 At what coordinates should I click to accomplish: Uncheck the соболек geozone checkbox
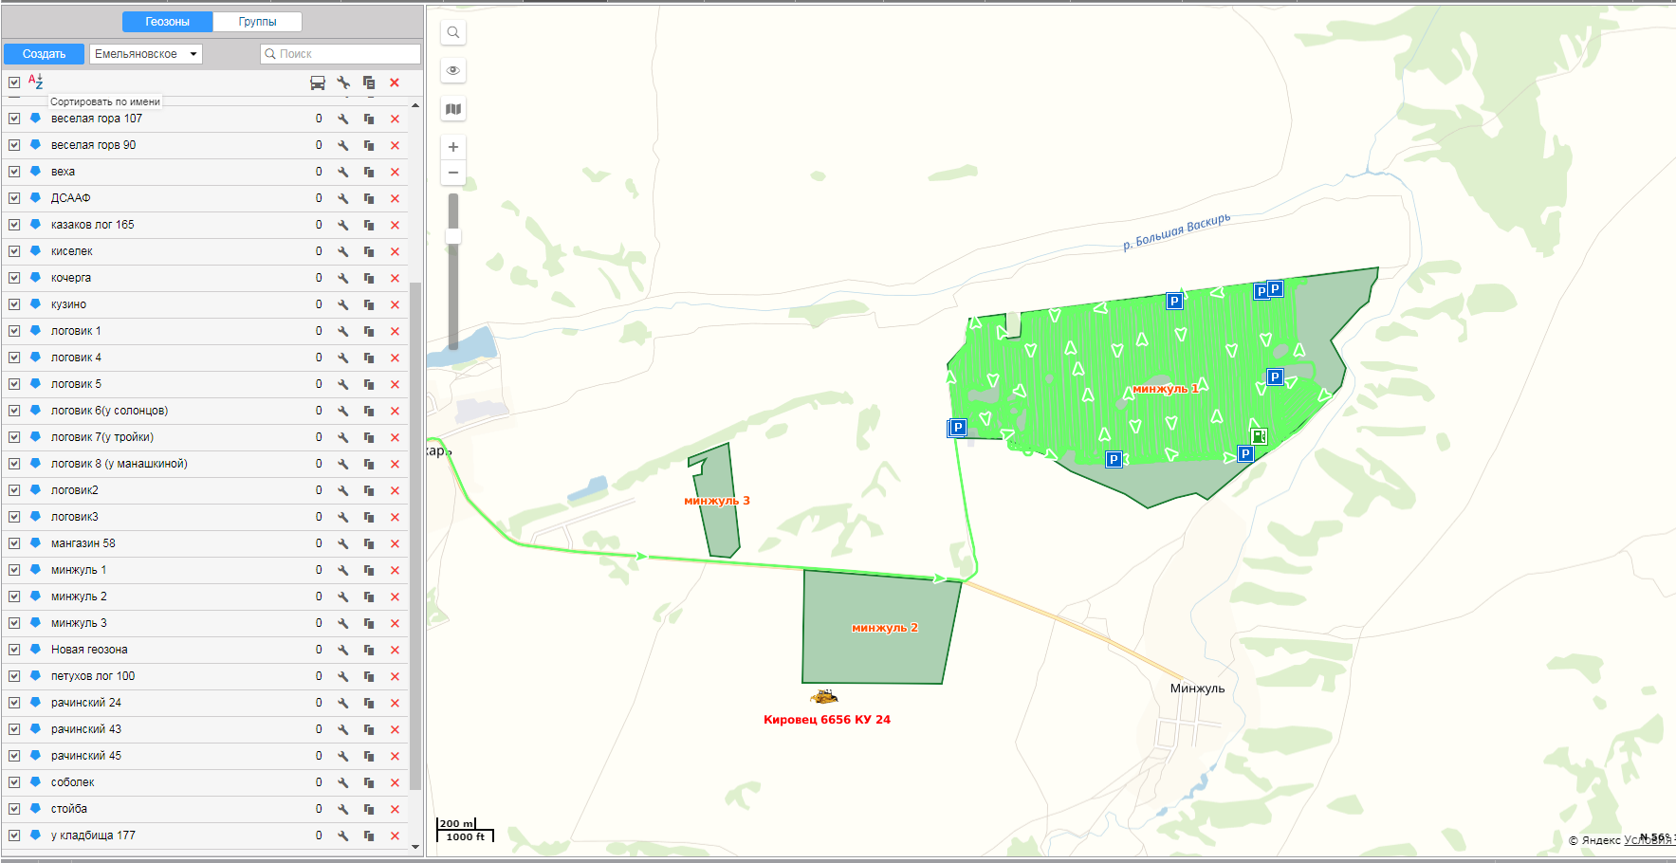tap(14, 782)
